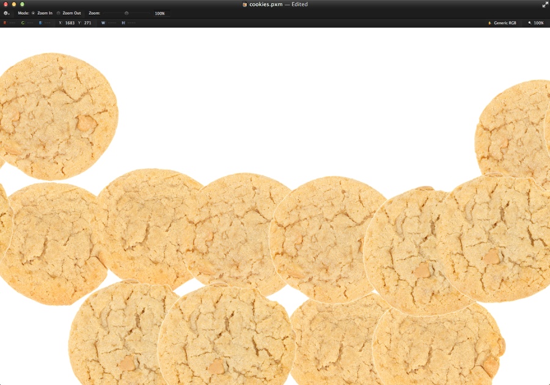Click the magnifier icon beside 100% in the info bar
The width and height of the screenshot is (550, 385).
point(530,23)
